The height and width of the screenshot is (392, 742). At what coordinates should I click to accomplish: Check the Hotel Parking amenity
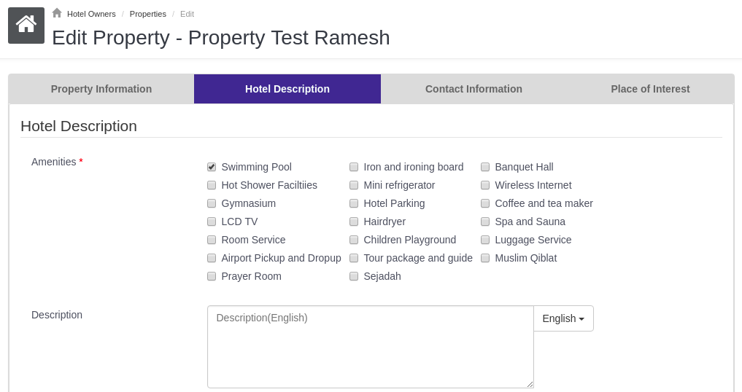354,203
